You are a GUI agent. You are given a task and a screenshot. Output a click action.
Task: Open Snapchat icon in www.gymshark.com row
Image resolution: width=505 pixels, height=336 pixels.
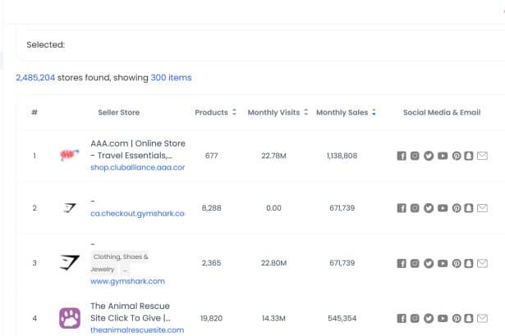[469, 263]
